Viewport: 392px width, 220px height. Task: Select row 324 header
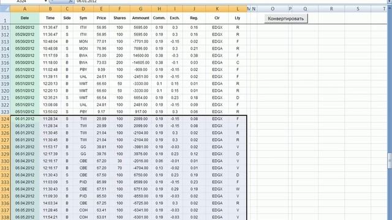[5, 119]
